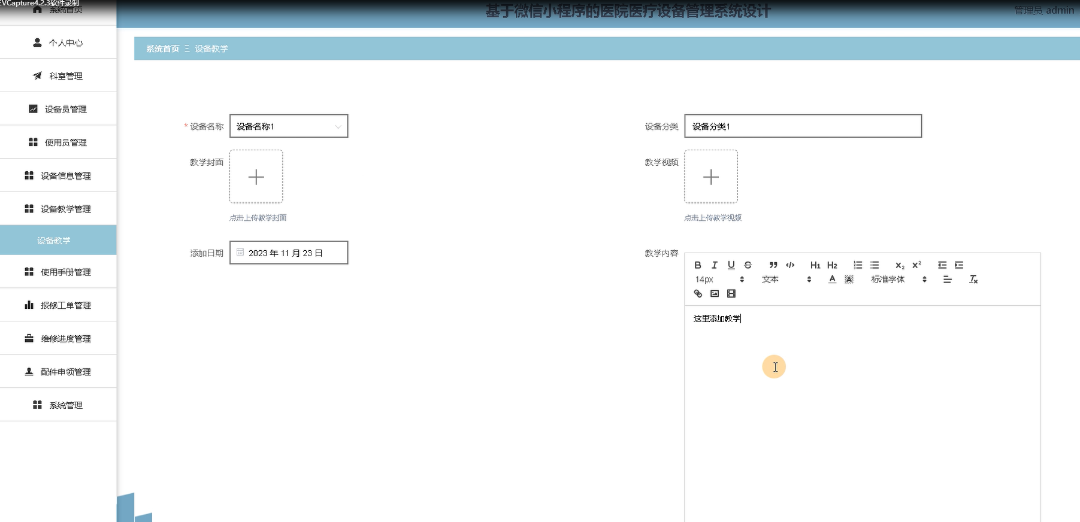Toggle bold formatting in the editor

click(697, 265)
